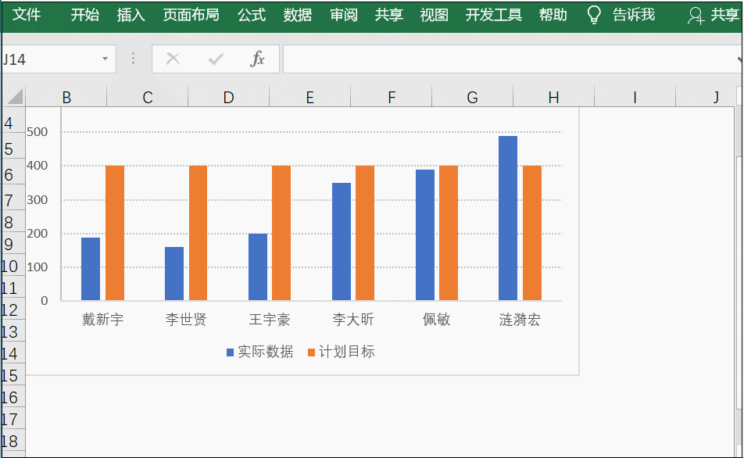Click the 500 vertical axis value

[37, 131]
